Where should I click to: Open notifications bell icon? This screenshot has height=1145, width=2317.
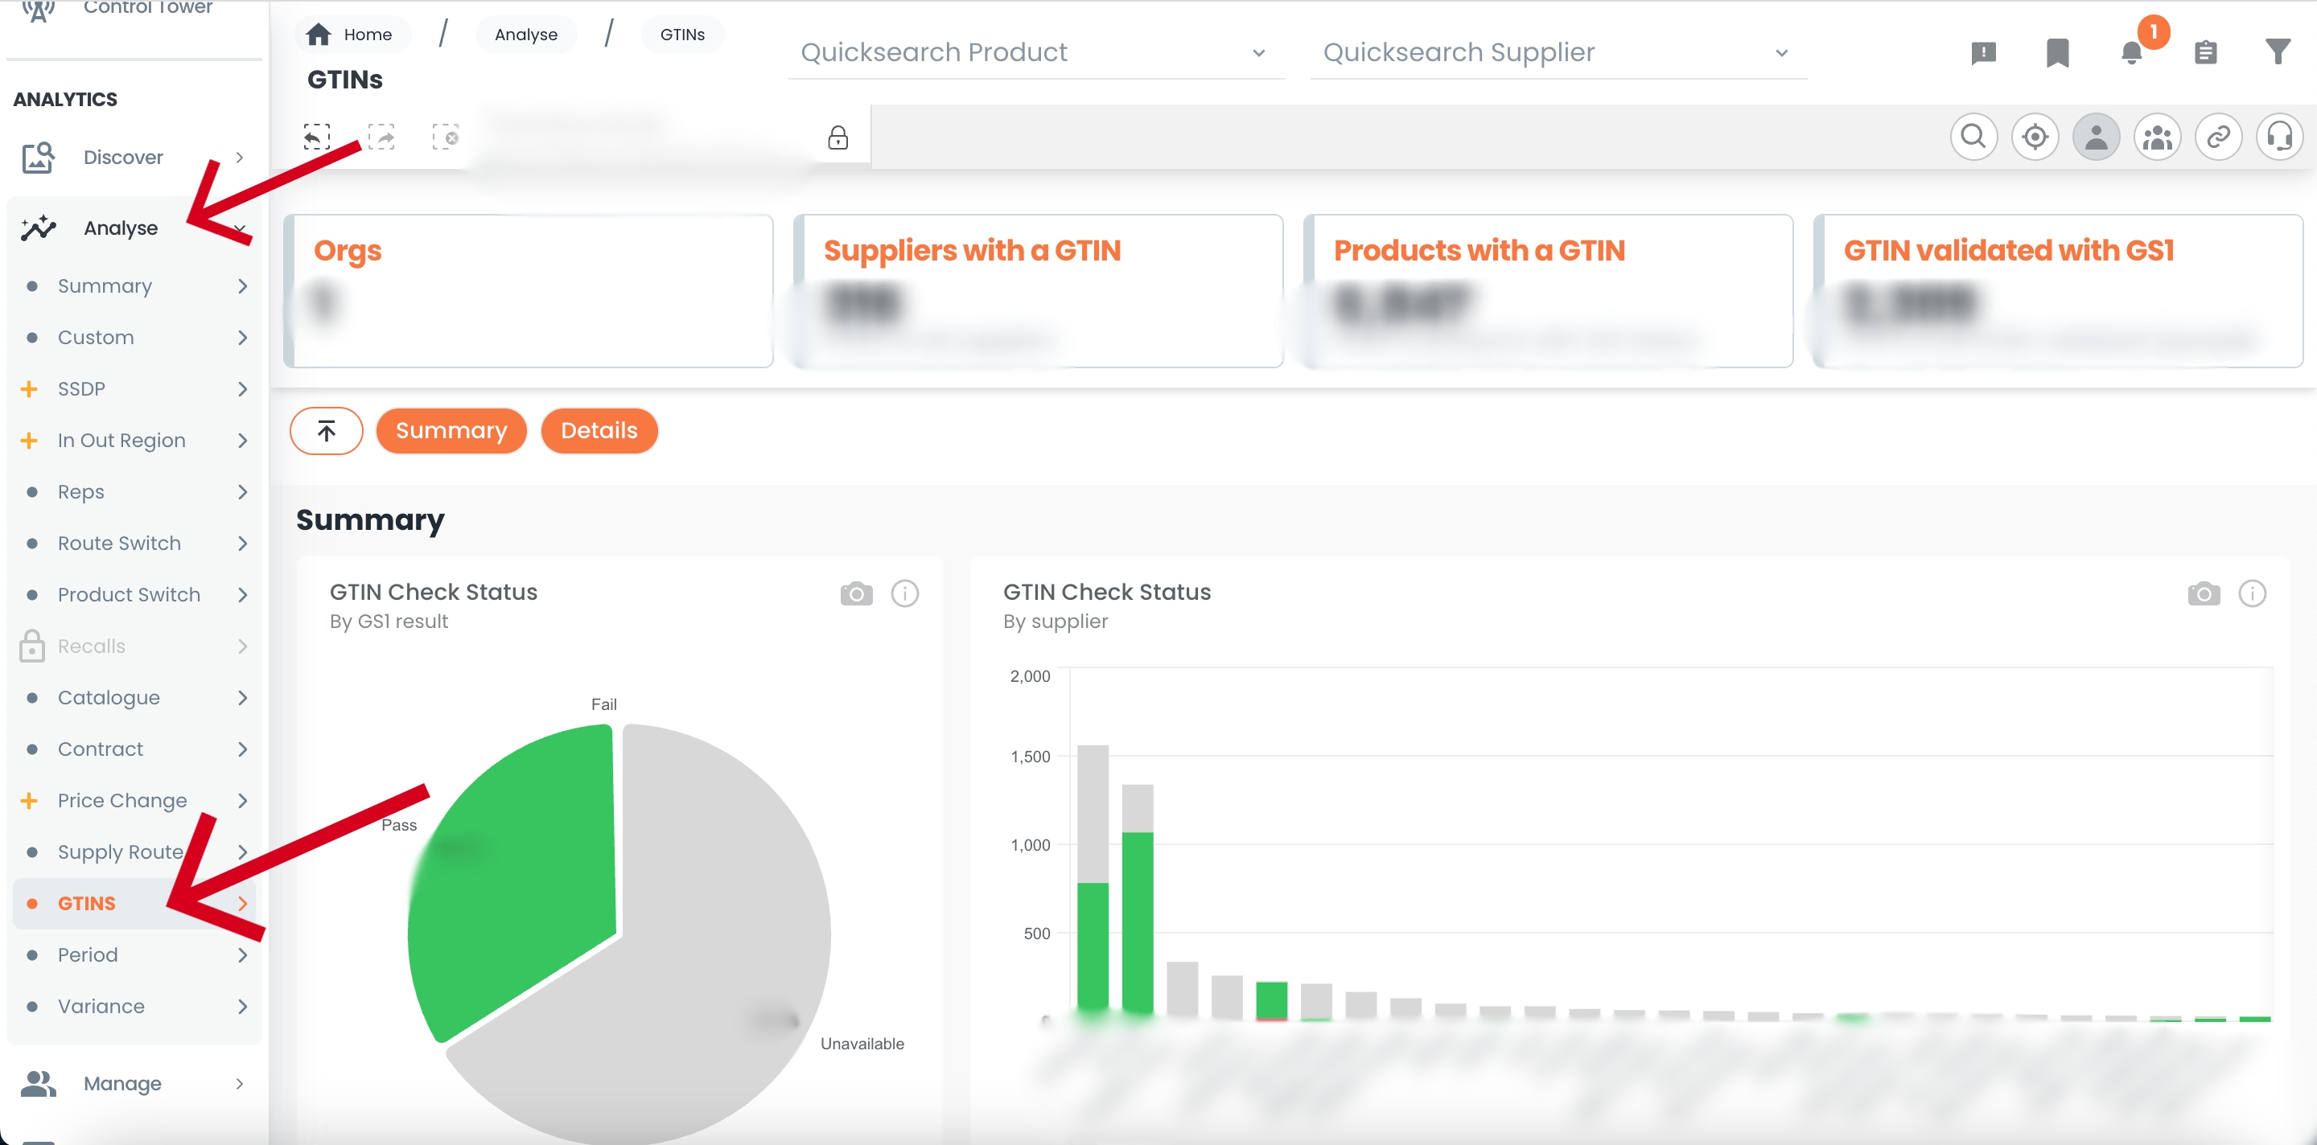[2131, 53]
